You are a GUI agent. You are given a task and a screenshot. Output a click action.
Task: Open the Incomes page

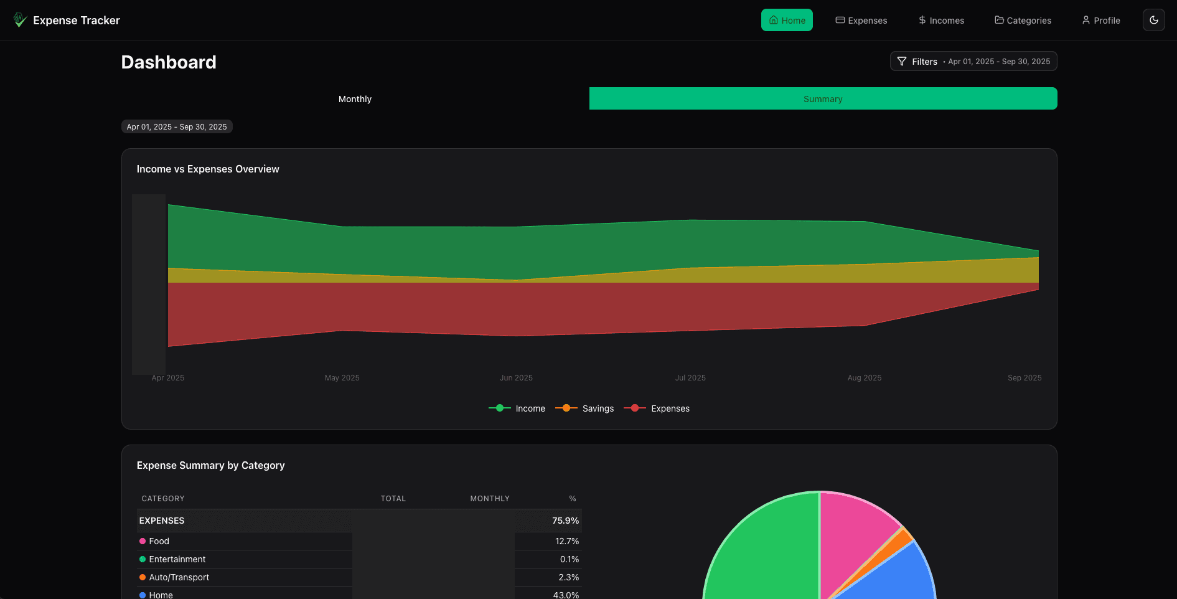(942, 20)
